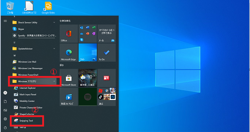250x132 pixels.
Task: Click the letter W header
Action: pos(15,55)
